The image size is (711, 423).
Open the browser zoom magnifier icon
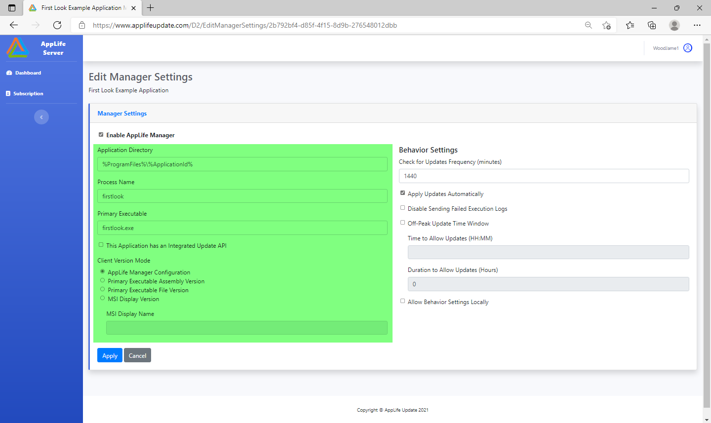[589, 25]
